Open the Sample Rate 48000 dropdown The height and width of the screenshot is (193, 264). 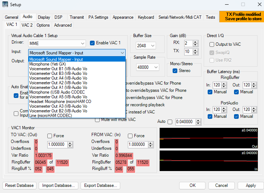click(148, 67)
